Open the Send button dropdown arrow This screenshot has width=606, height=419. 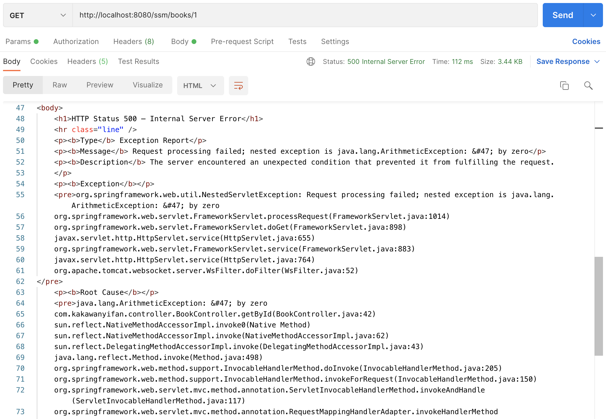point(593,15)
